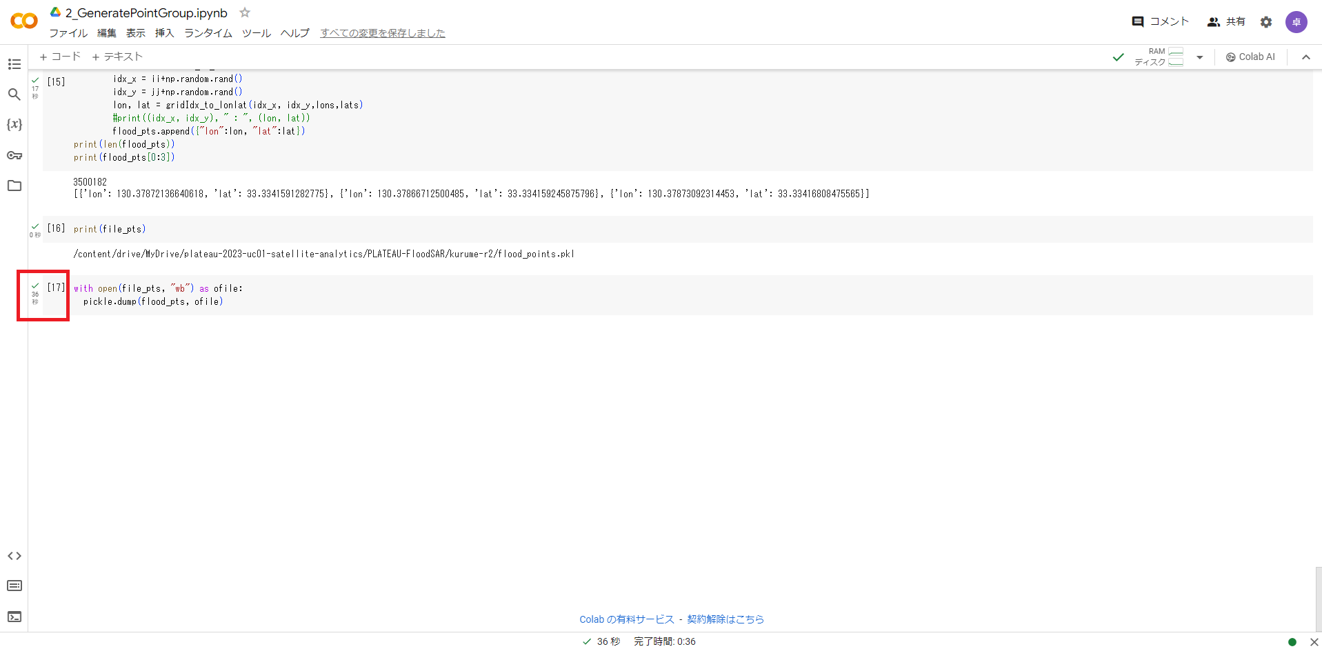Open the ファイル menu
The width and height of the screenshot is (1322, 649).
click(x=68, y=33)
